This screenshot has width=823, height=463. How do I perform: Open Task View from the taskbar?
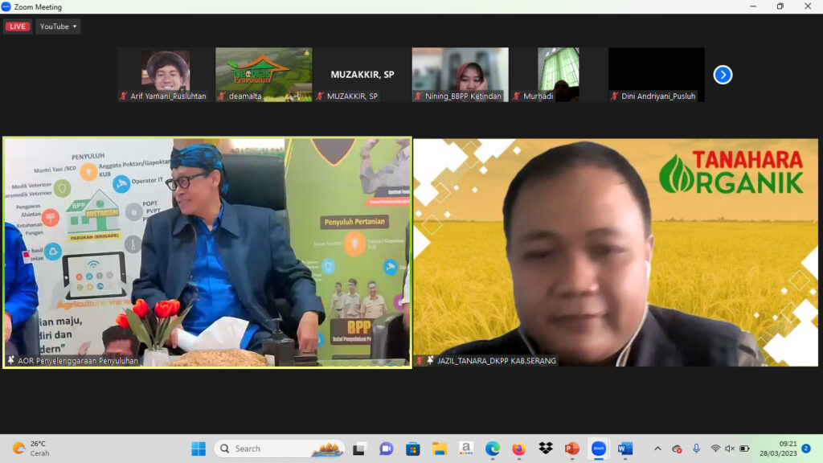point(359,449)
